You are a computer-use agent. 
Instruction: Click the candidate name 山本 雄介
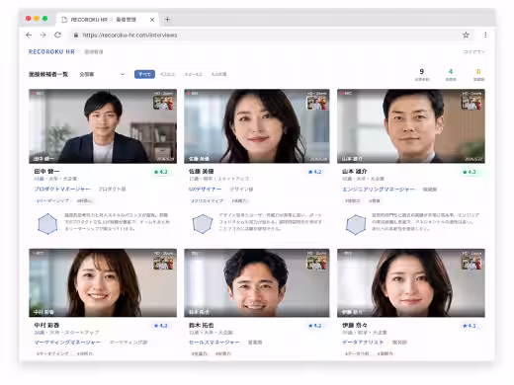(x=355, y=172)
